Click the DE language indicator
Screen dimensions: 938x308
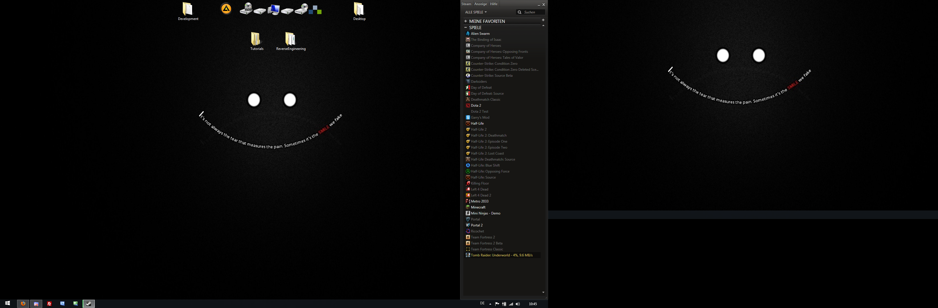pyautogui.click(x=482, y=303)
